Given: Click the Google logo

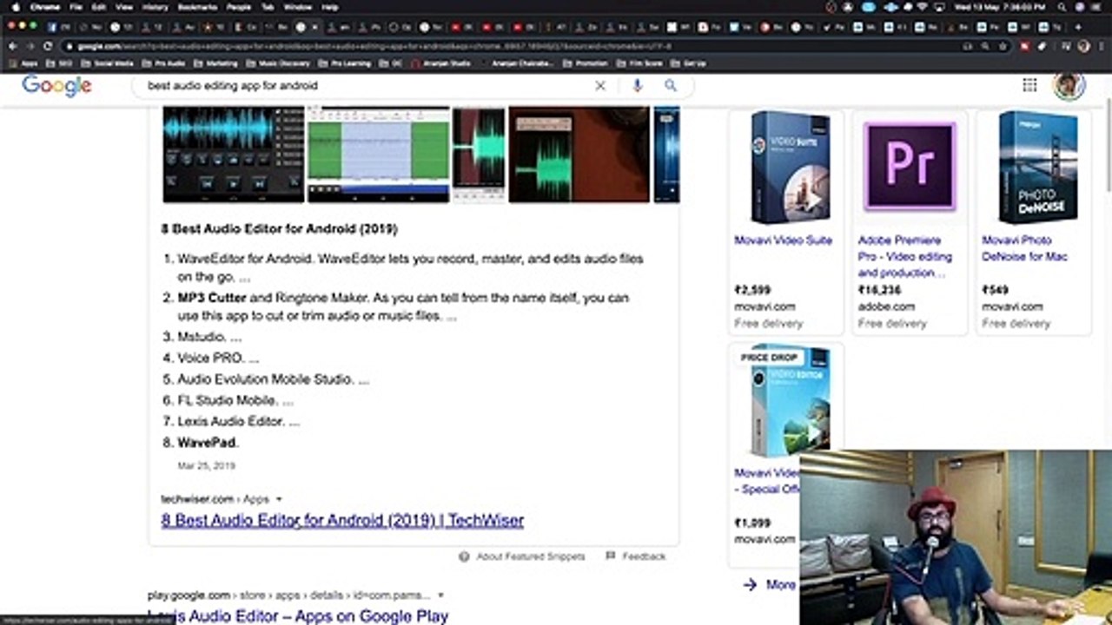Looking at the screenshot, I should coord(56,85).
